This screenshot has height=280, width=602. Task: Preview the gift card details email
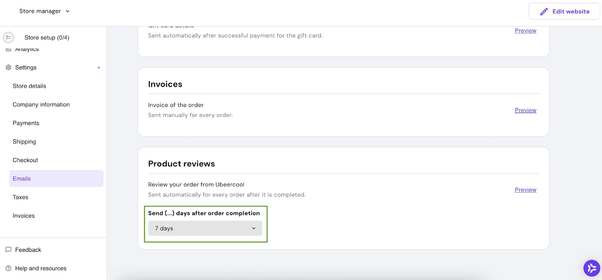tap(525, 31)
